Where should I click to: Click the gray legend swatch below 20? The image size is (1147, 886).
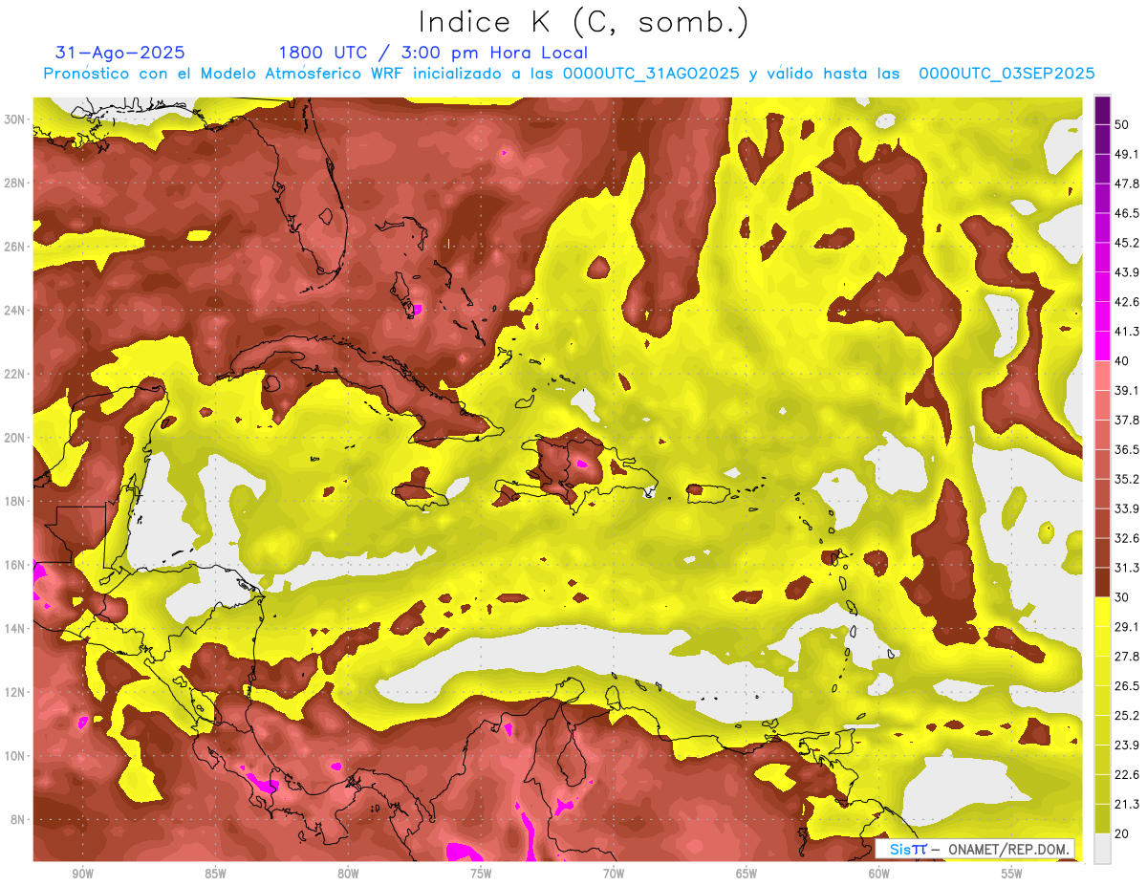[1102, 847]
